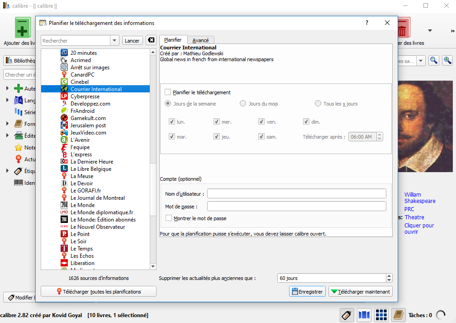Switch to the Avancé tab
This screenshot has height=323, width=456.
[200, 39]
